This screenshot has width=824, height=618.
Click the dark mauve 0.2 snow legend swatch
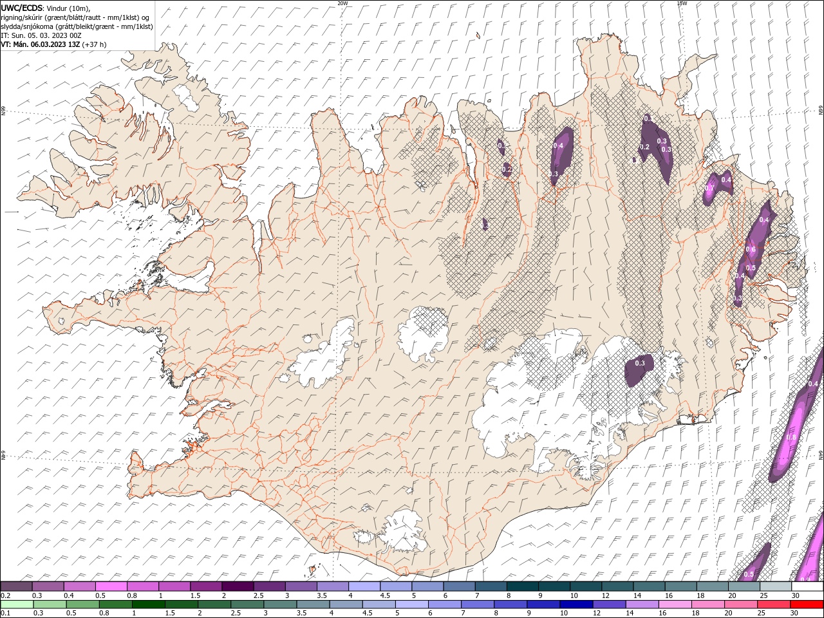click(x=16, y=586)
